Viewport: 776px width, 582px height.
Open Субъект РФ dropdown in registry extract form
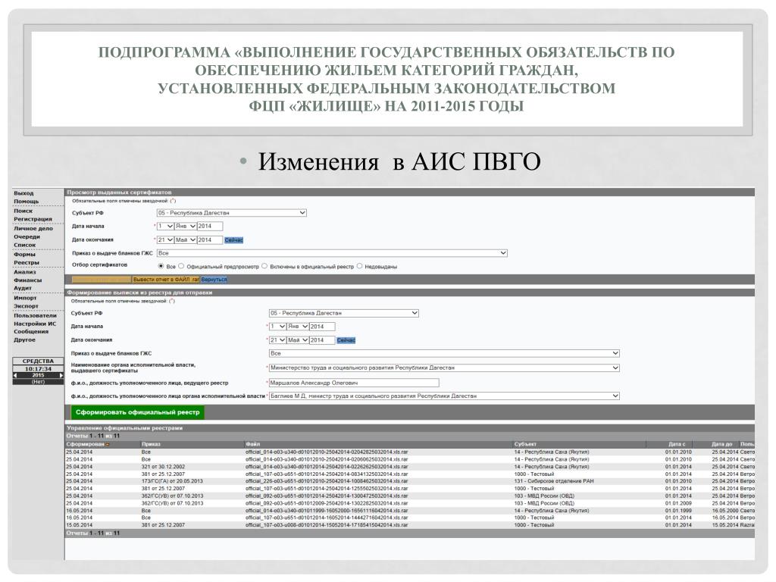tap(344, 313)
